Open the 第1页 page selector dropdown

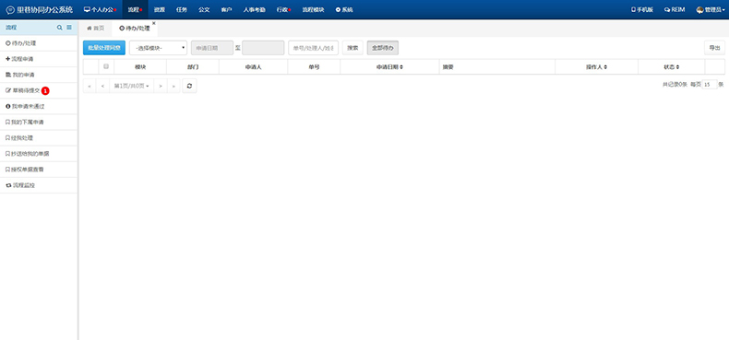(x=132, y=86)
